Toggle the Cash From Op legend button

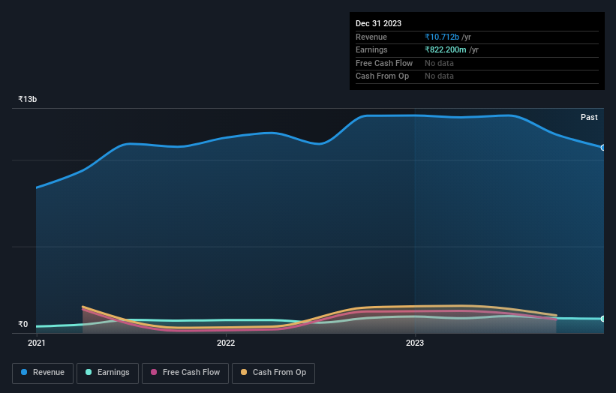[273, 373]
